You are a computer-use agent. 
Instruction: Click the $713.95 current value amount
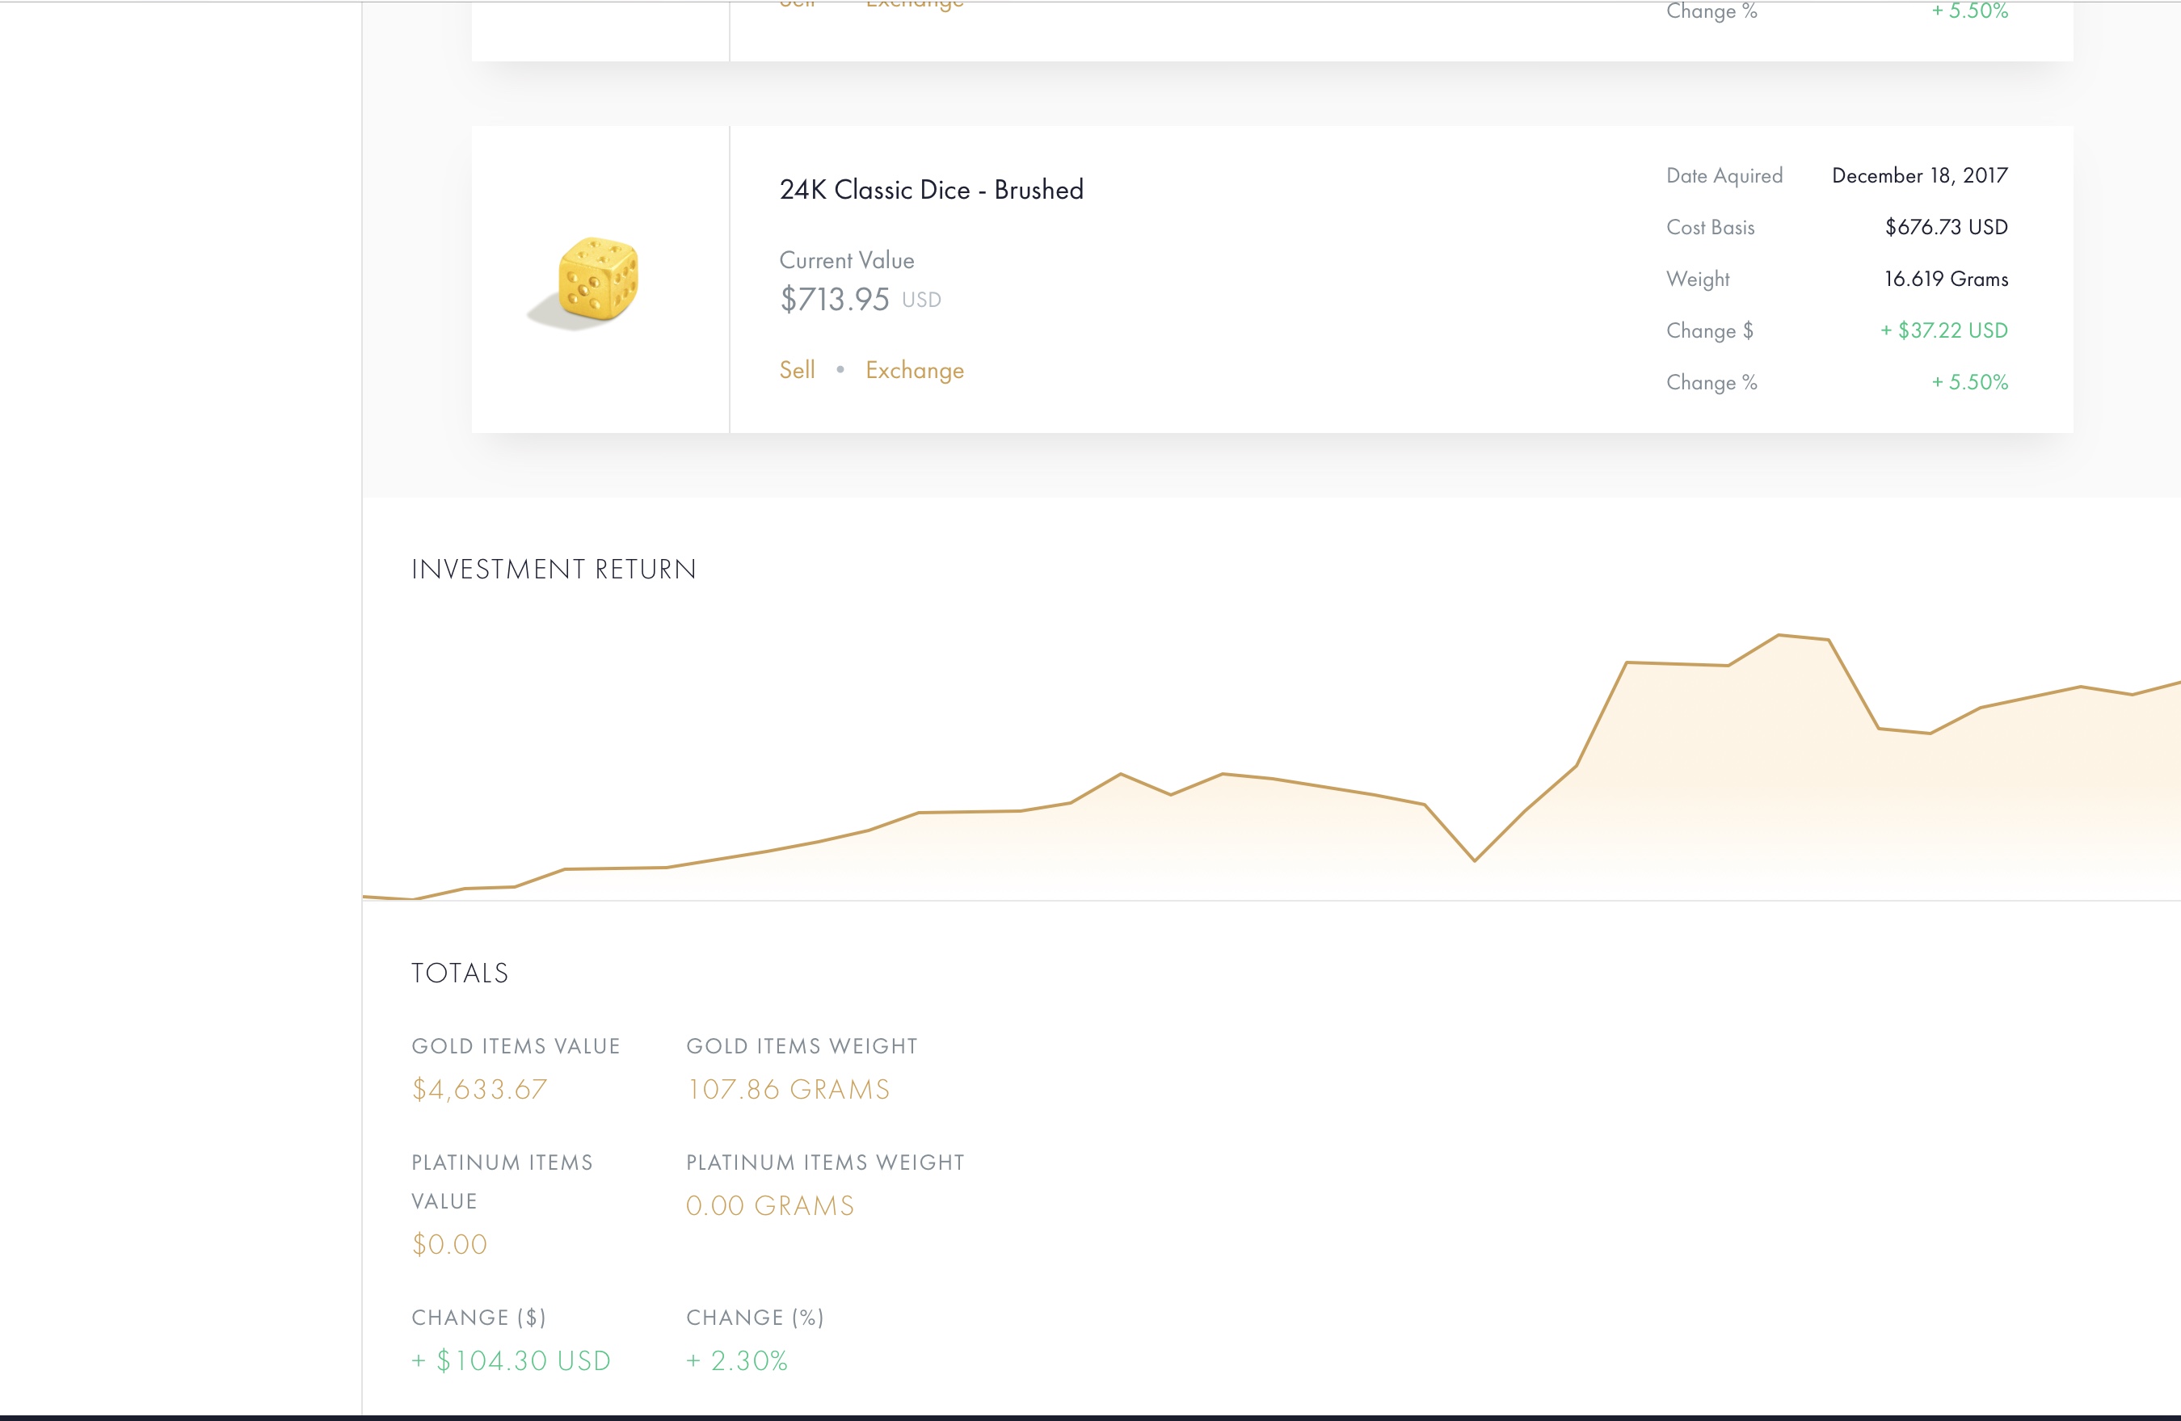834,300
